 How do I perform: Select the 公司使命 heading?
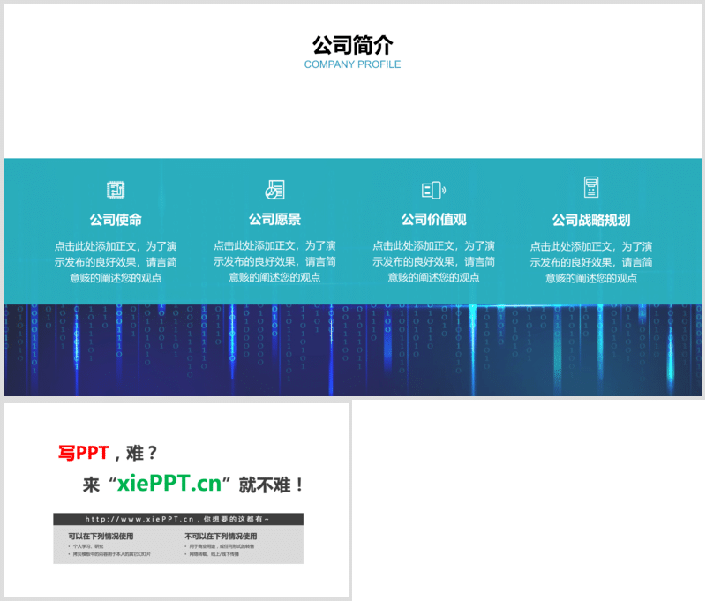116,220
